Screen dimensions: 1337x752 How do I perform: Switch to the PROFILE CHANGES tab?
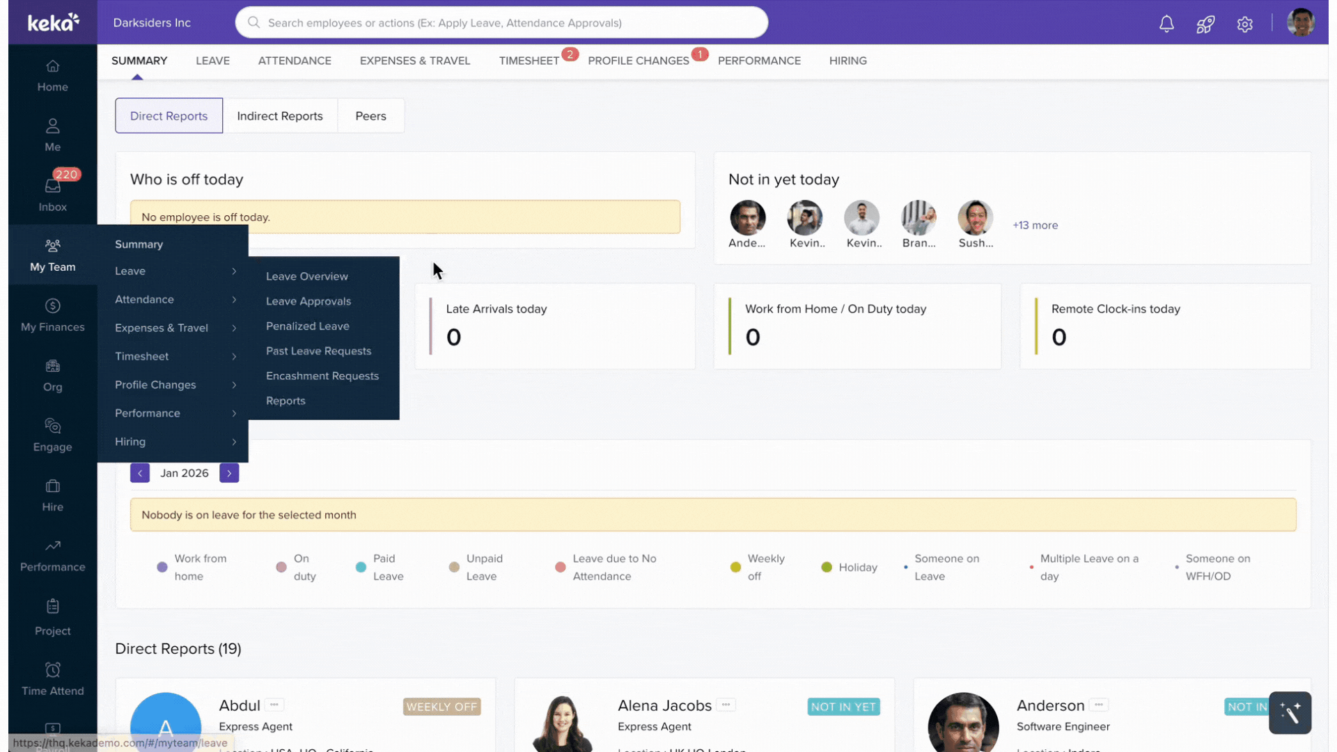638,61
